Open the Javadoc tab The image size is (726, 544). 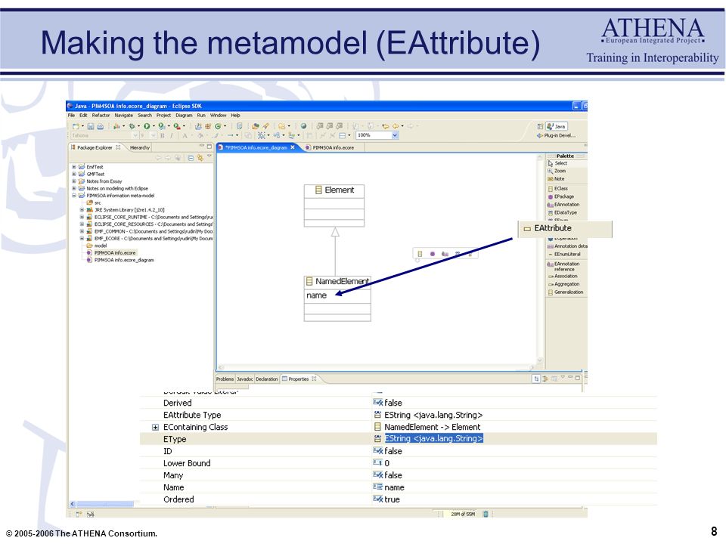[245, 379]
